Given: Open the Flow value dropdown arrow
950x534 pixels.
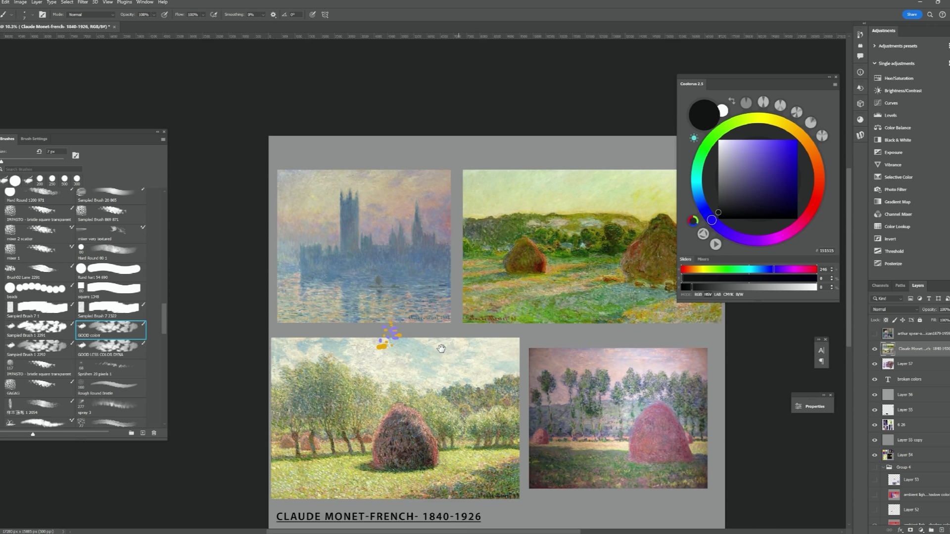Looking at the screenshot, I should point(203,15).
